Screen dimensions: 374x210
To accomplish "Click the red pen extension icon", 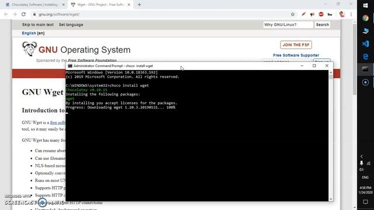I will pos(303,14).
